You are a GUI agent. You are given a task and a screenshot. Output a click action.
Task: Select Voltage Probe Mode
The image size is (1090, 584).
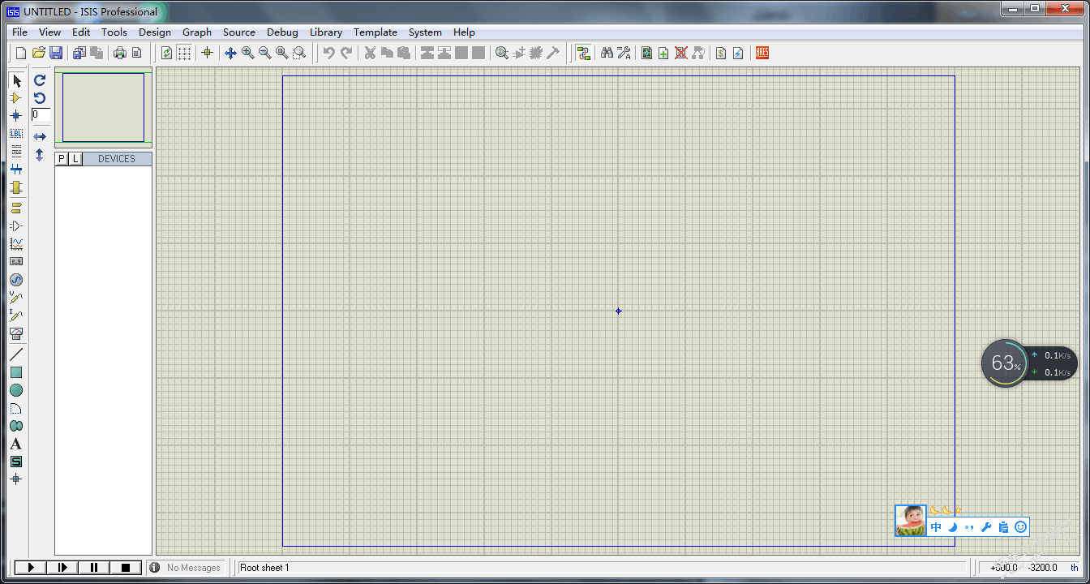tap(16, 298)
